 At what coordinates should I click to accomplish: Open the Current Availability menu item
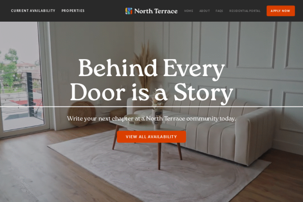[x=33, y=11]
